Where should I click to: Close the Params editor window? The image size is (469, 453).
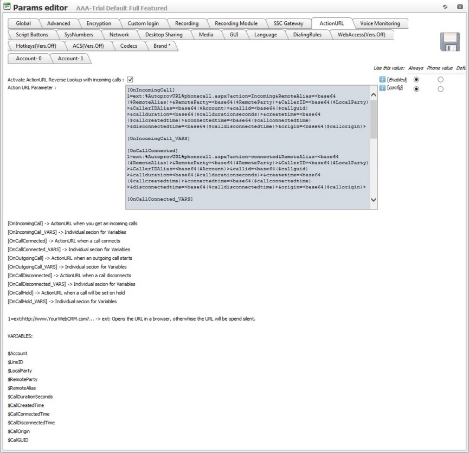tap(460, 7)
